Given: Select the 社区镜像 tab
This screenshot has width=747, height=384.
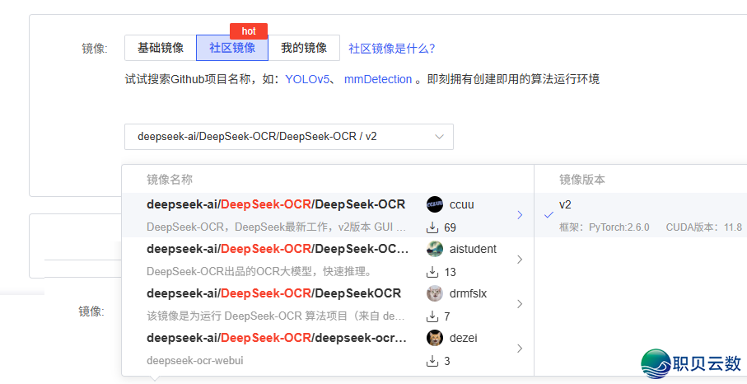Looking at the screenshot, I should click(232, 48).
